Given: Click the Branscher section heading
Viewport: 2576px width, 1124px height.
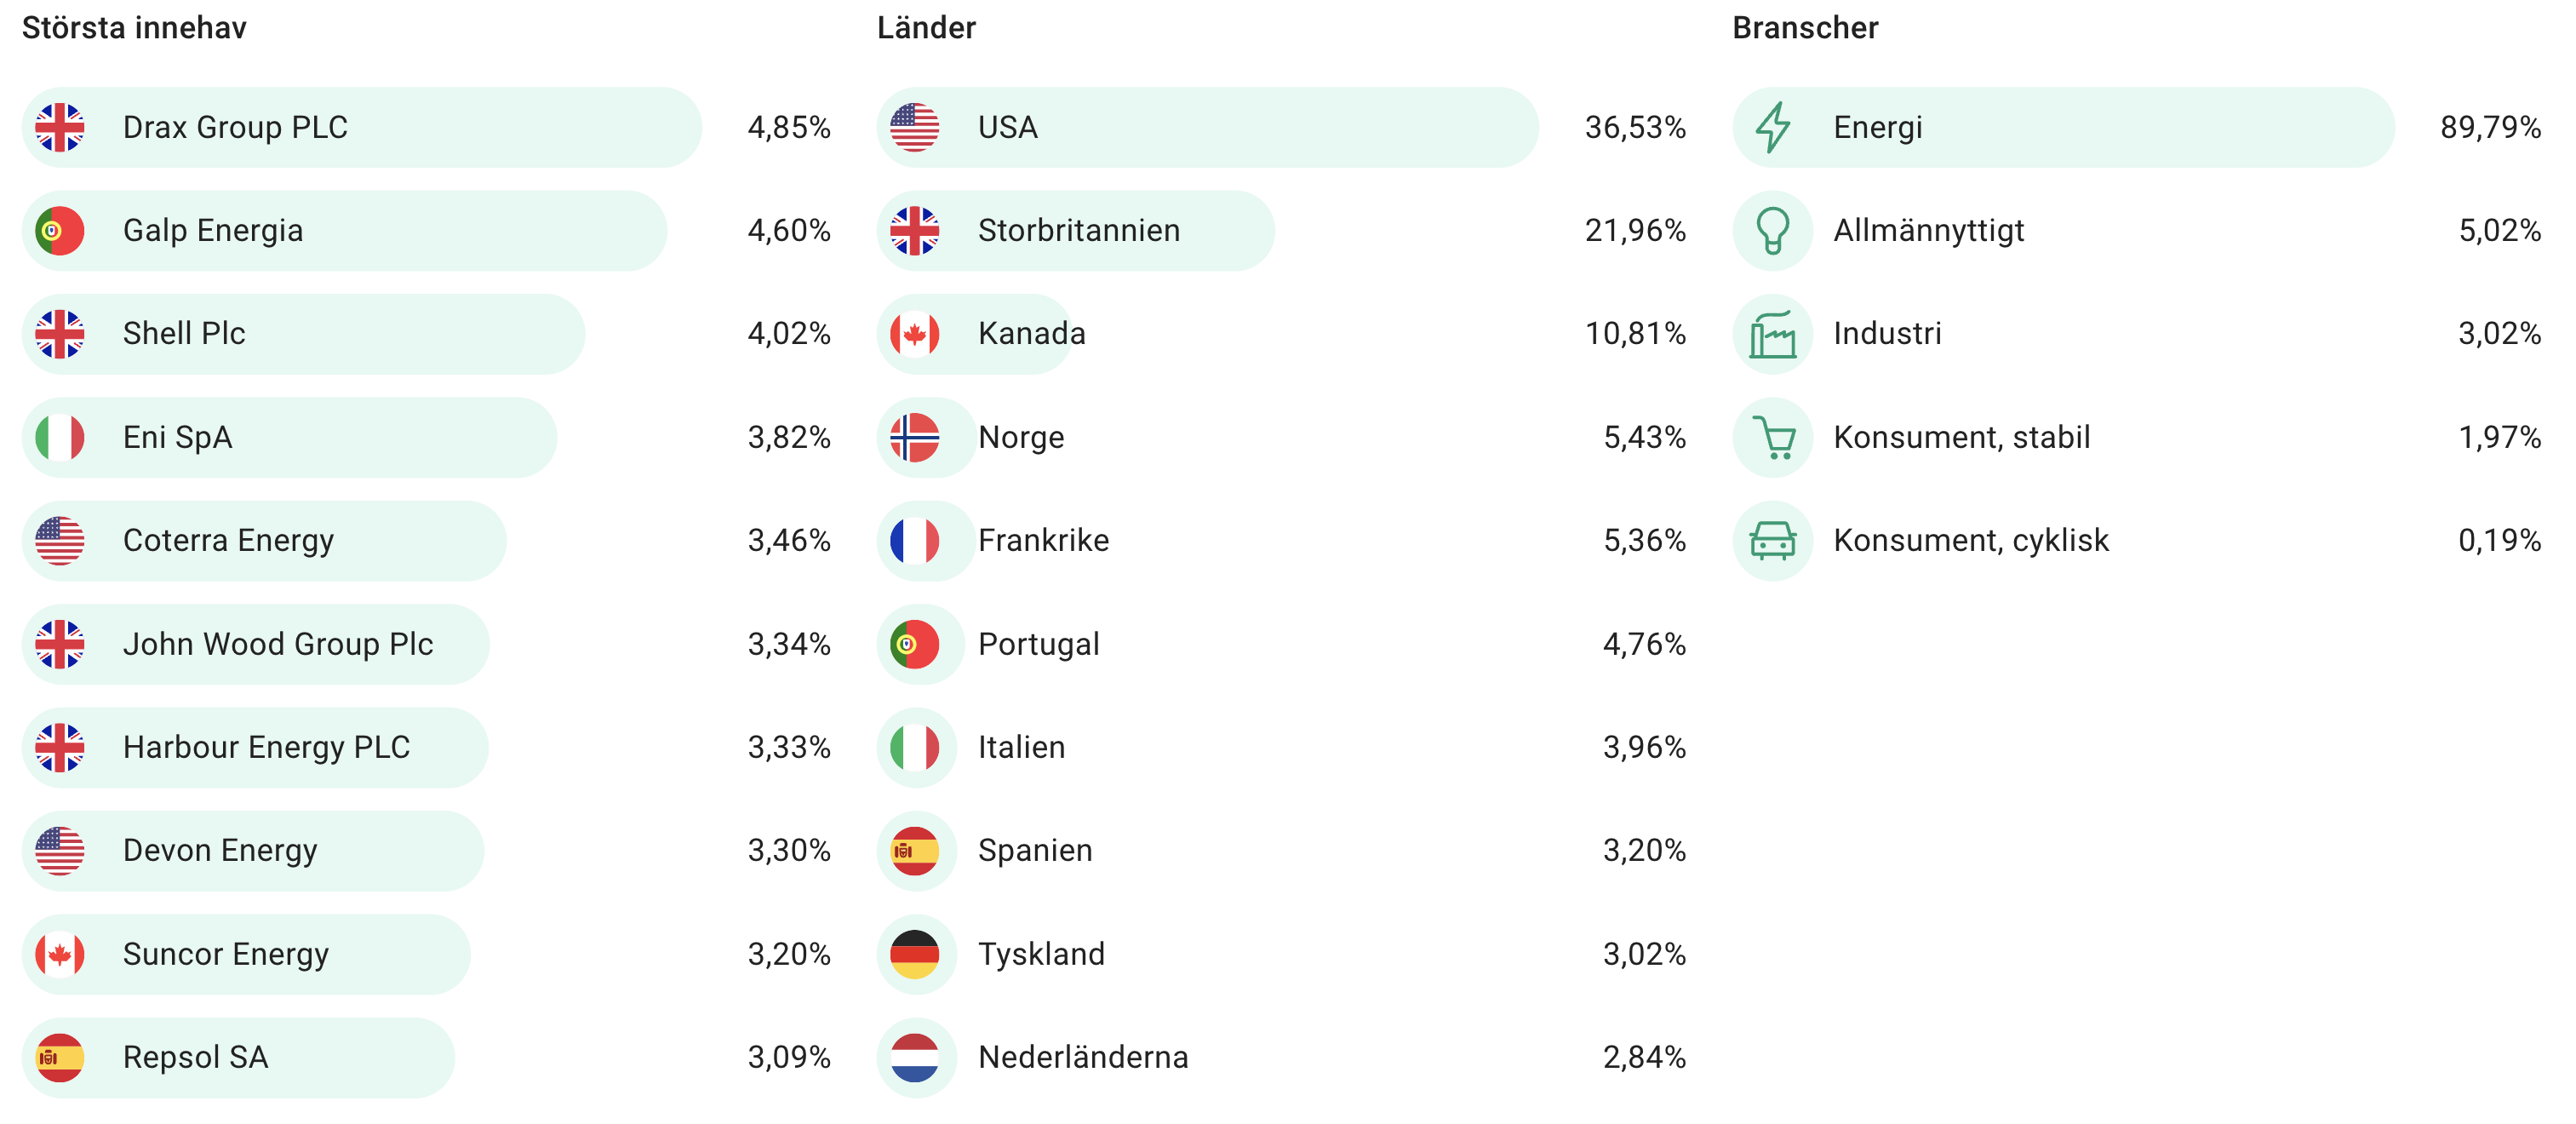Looking at the screenshot, I should coord(1805,28).
